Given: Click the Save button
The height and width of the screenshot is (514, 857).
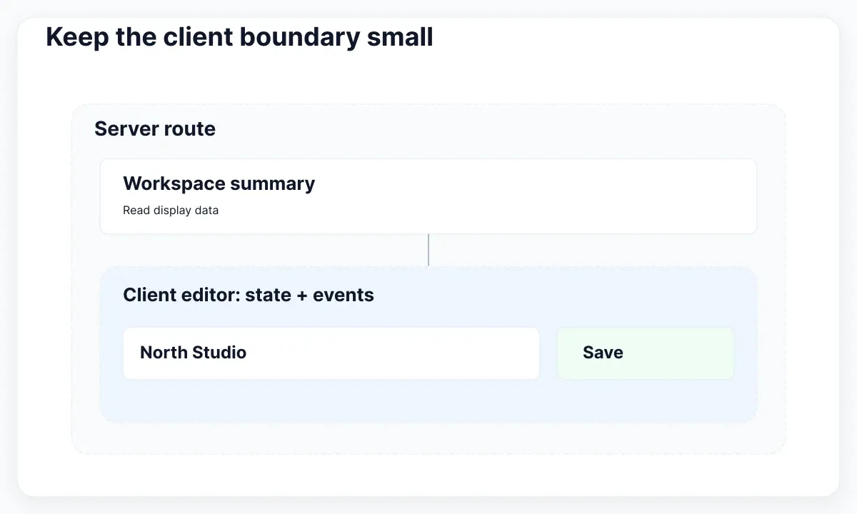Looking at the screenshot, I should (645, 353).
